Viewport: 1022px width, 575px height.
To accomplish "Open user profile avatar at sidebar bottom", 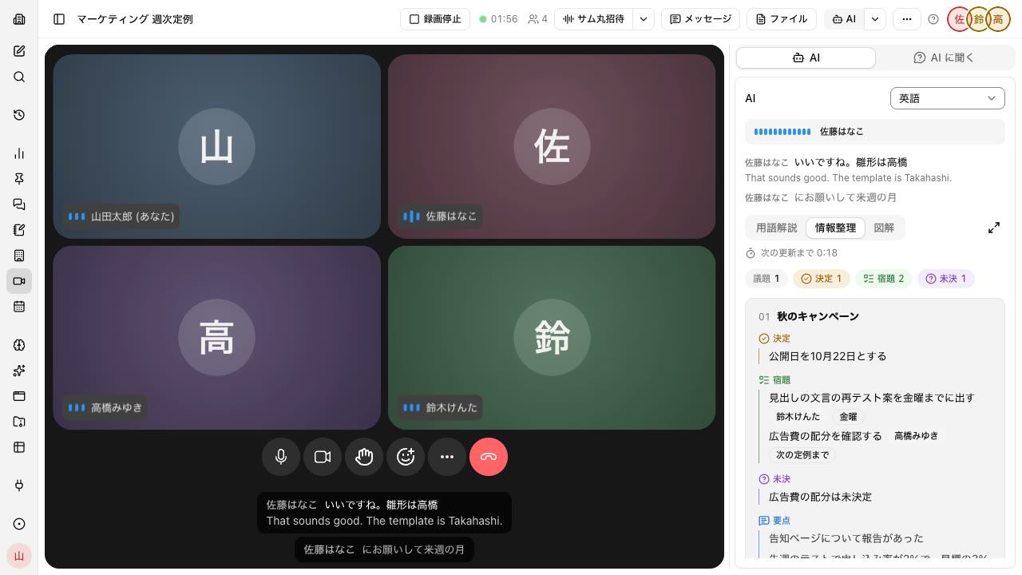I will [x=19, y=556].
